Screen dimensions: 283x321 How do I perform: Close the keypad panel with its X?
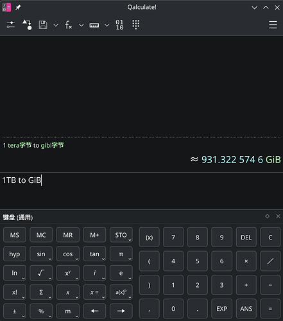(278, 216)
